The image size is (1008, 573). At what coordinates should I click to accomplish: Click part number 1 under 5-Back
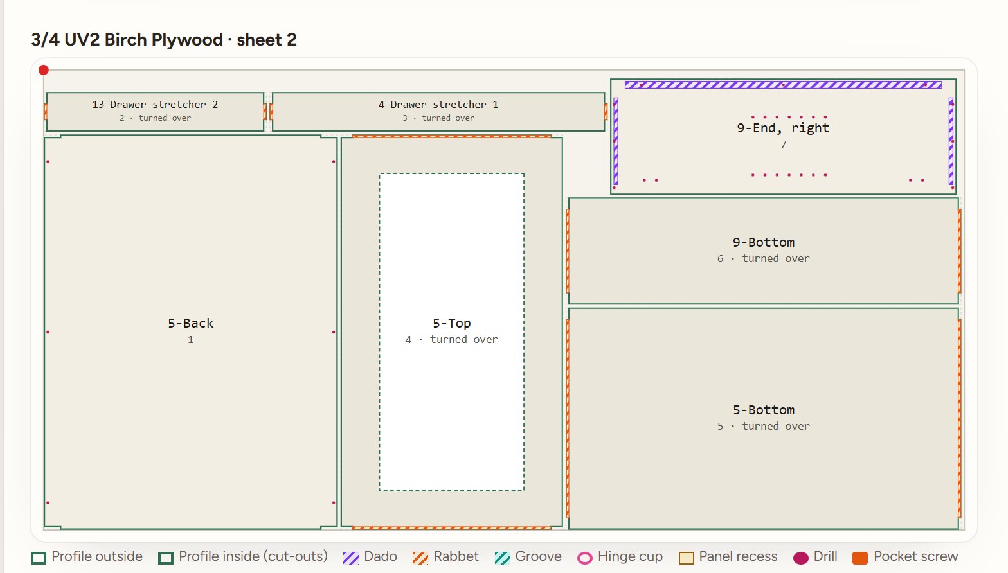191,340
